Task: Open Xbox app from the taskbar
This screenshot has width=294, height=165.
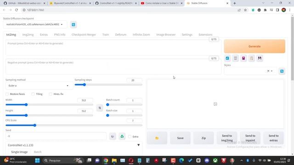Action: [215, 160]
